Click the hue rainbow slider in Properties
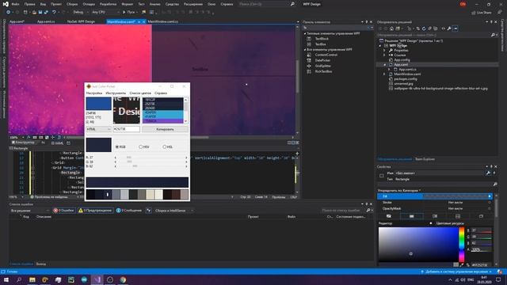The height and width of the screenshot is (285, 507). coord(462,245)
